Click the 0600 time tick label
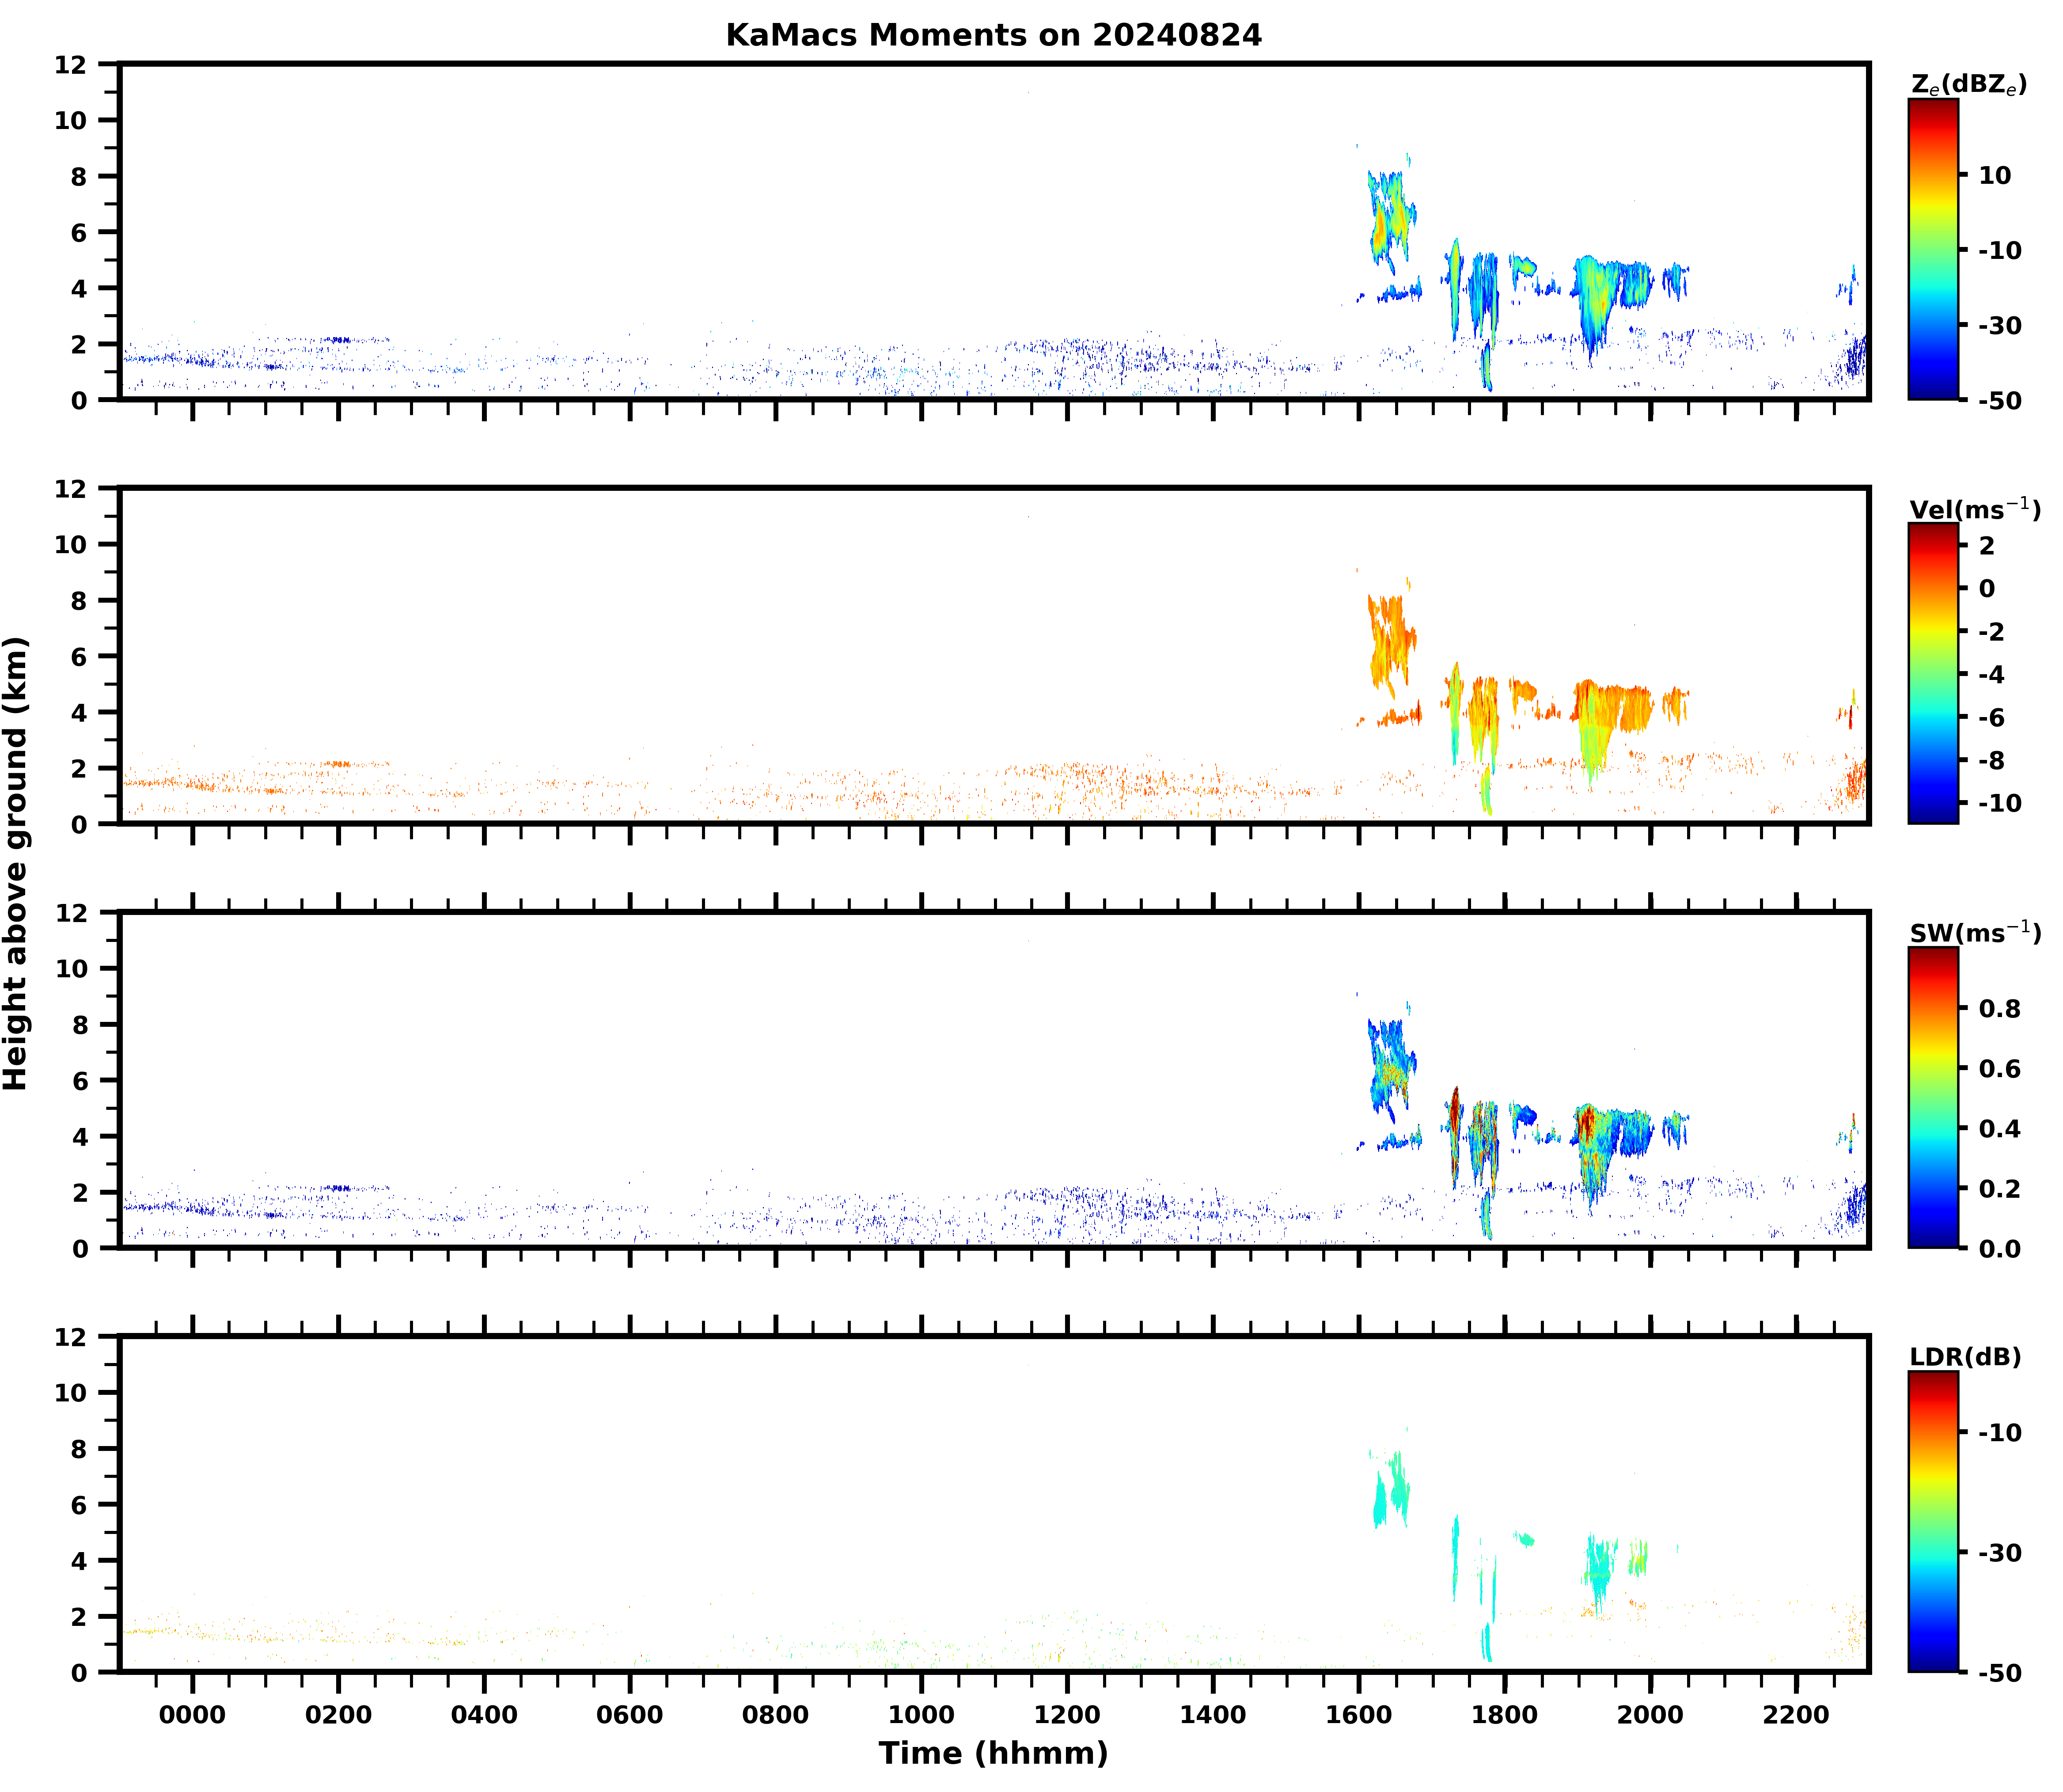Screen dimensions: 2063x1792 629,1715
